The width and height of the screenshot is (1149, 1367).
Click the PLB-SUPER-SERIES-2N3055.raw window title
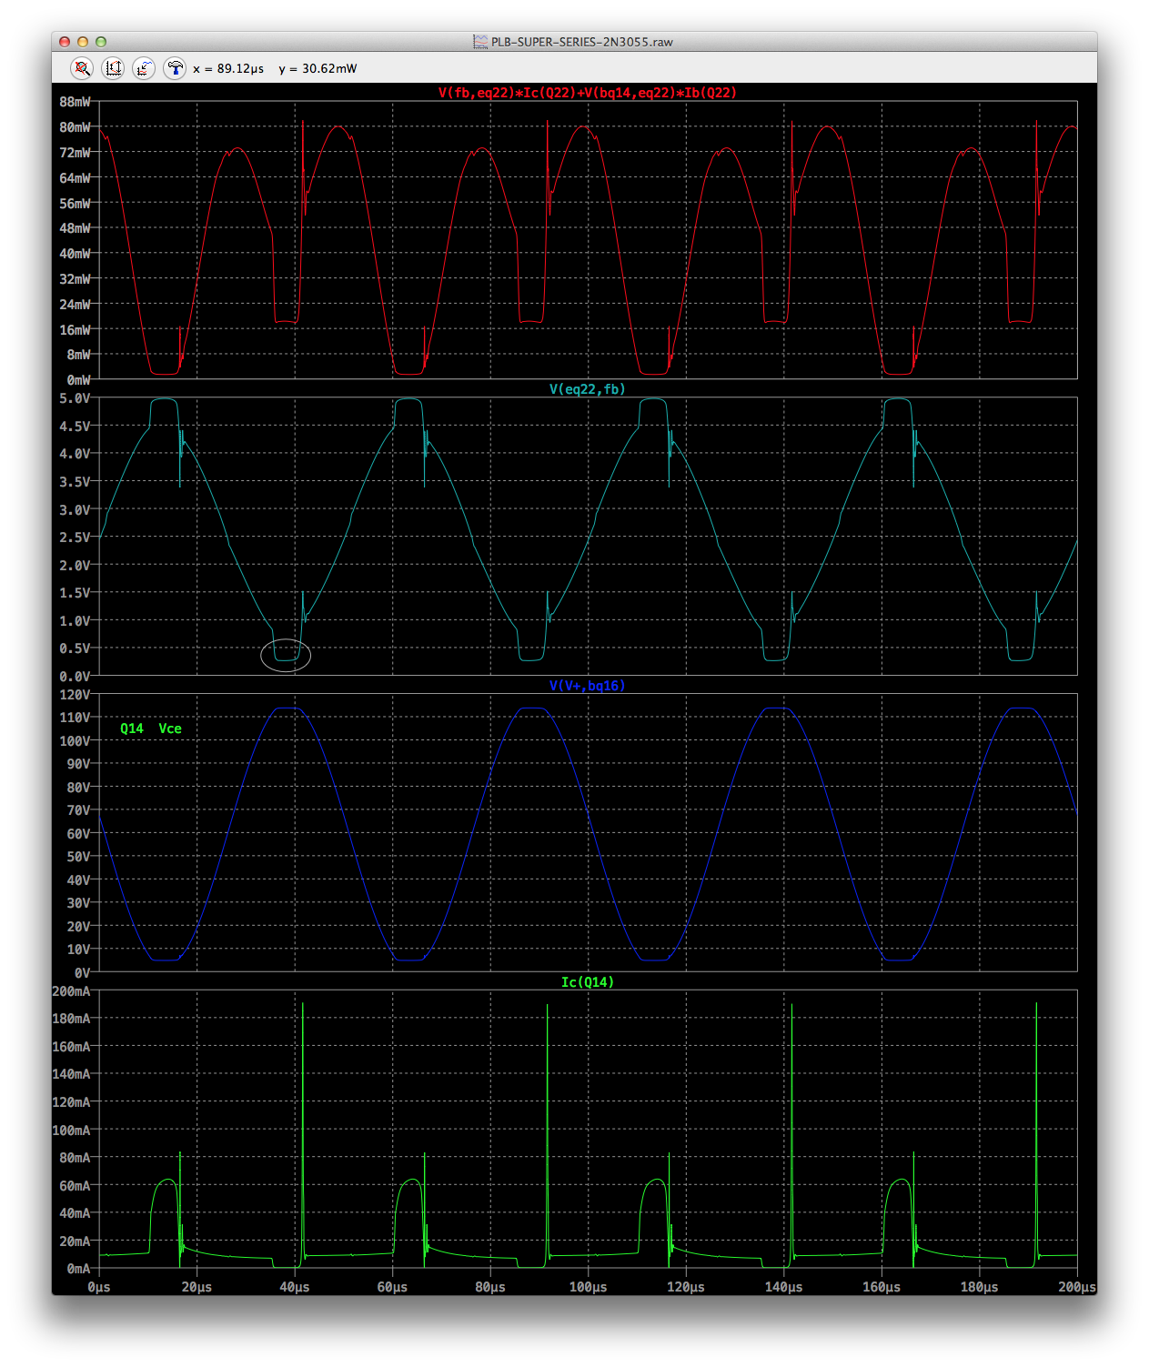point(582,42)
